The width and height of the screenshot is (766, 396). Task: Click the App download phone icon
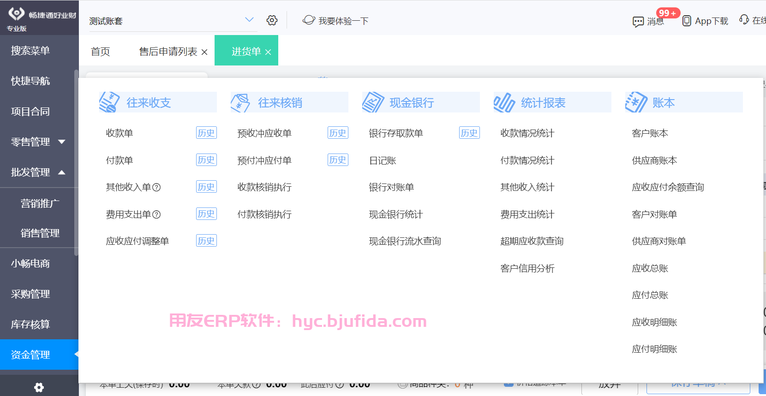687,21
